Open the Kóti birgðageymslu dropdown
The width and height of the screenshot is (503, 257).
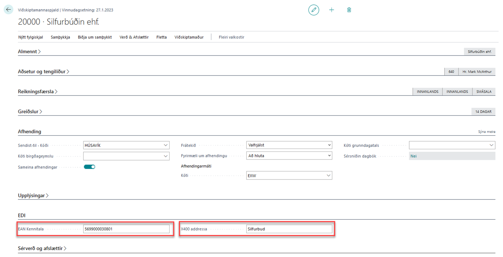(x=166, y=156)
